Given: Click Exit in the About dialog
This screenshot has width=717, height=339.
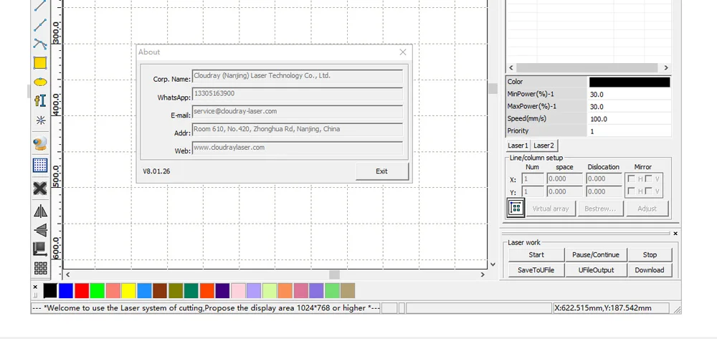Looking at the screenshot, I should (382, 171).
